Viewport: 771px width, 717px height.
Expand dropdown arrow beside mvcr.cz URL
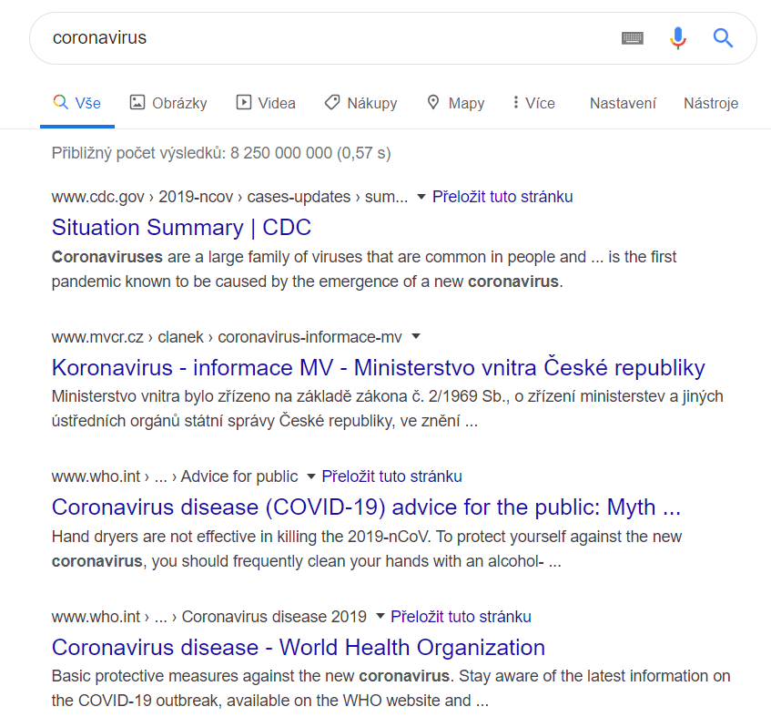tap(416, 336)
